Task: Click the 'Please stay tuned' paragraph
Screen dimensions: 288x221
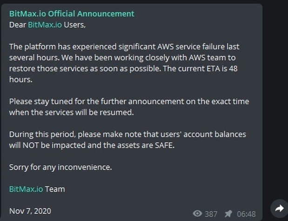Action: 129,107
